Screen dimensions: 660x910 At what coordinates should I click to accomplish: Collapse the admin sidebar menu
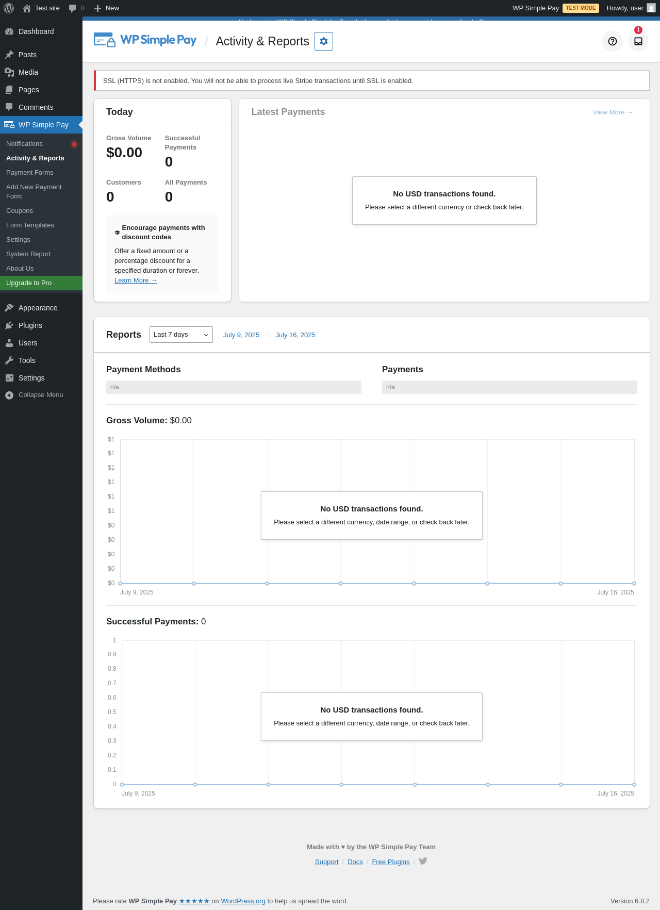pyautogui.click(x=41, y=395)
